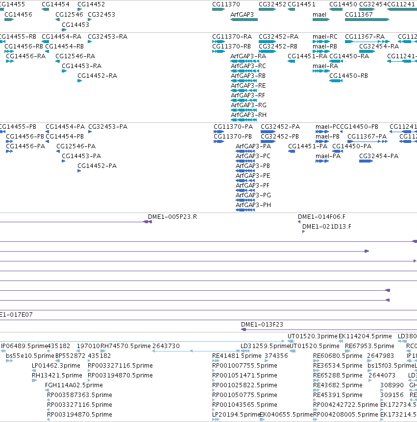Screen dimensions: 417x422
Task: Select the LP01462.3prime EST label
Action: click(56, 366)
